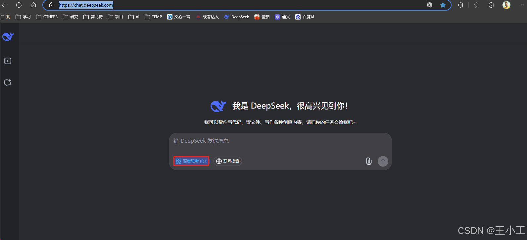Open the 软考达人 bookmark
Screen dimensions: 527x240
click(207, 17)
